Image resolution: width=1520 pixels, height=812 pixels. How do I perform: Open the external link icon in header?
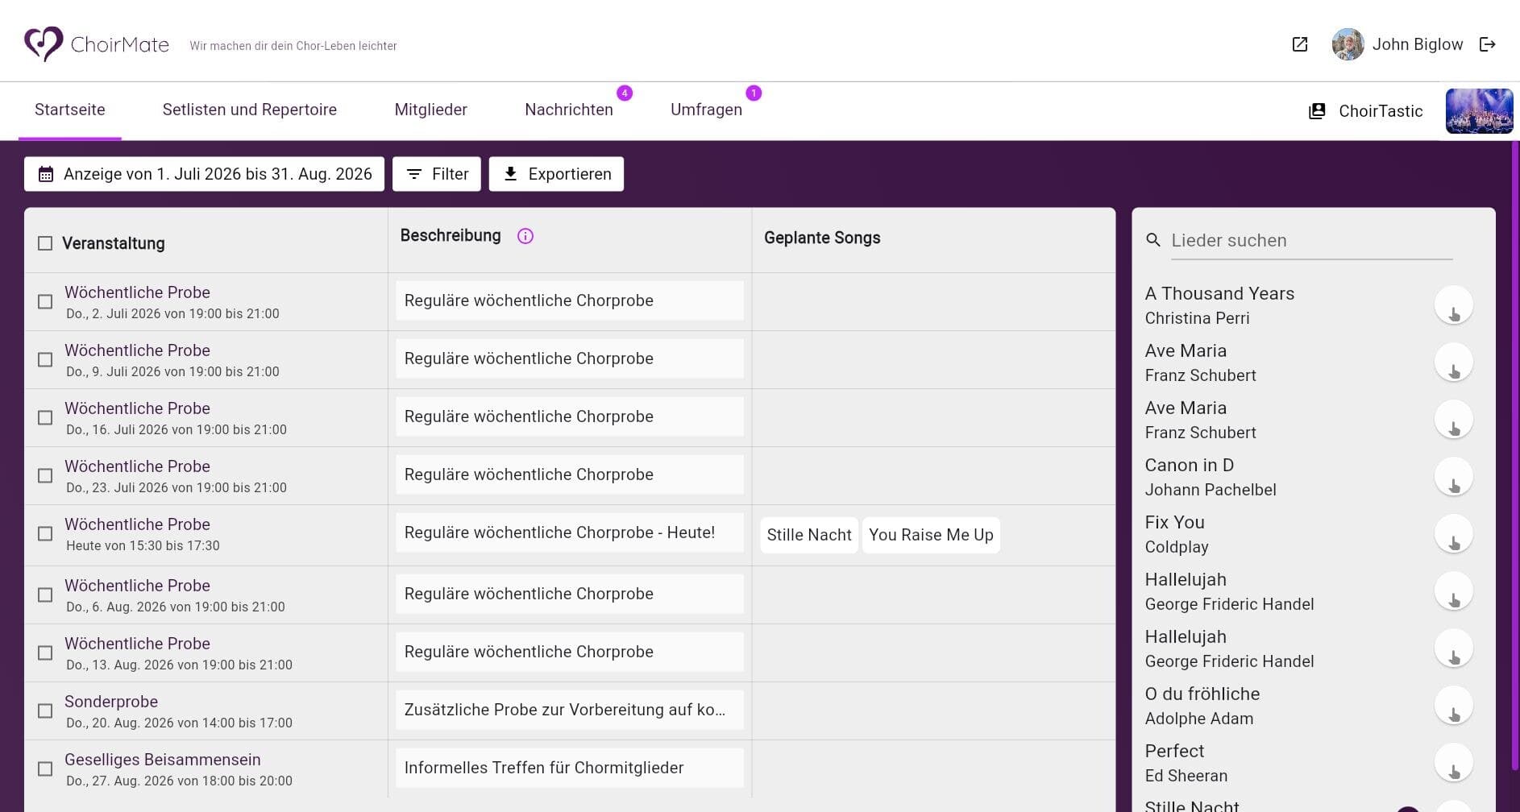tap(1300, 44)
